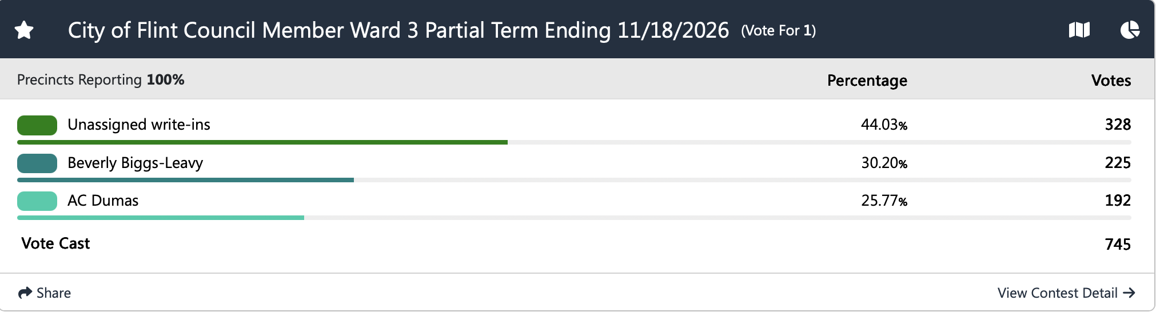Click Beverly Biggs-Leavy's teal color swatch
Image resolution: width=1156 pixels, height=312 pixels.
pos(37,163)
